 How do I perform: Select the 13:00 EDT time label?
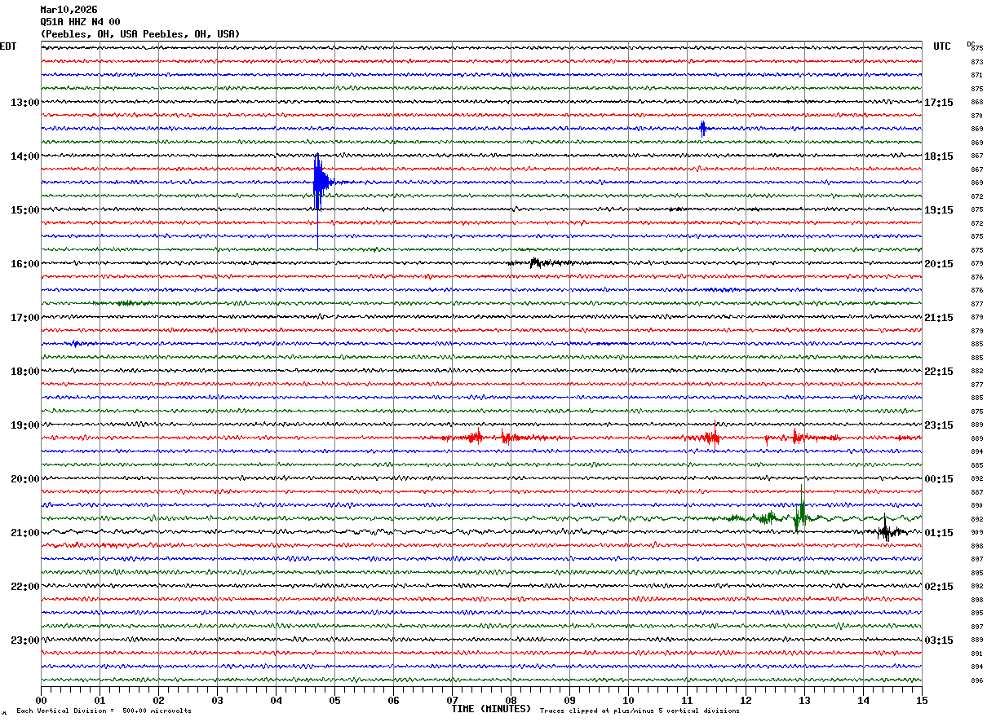(24, 103)
